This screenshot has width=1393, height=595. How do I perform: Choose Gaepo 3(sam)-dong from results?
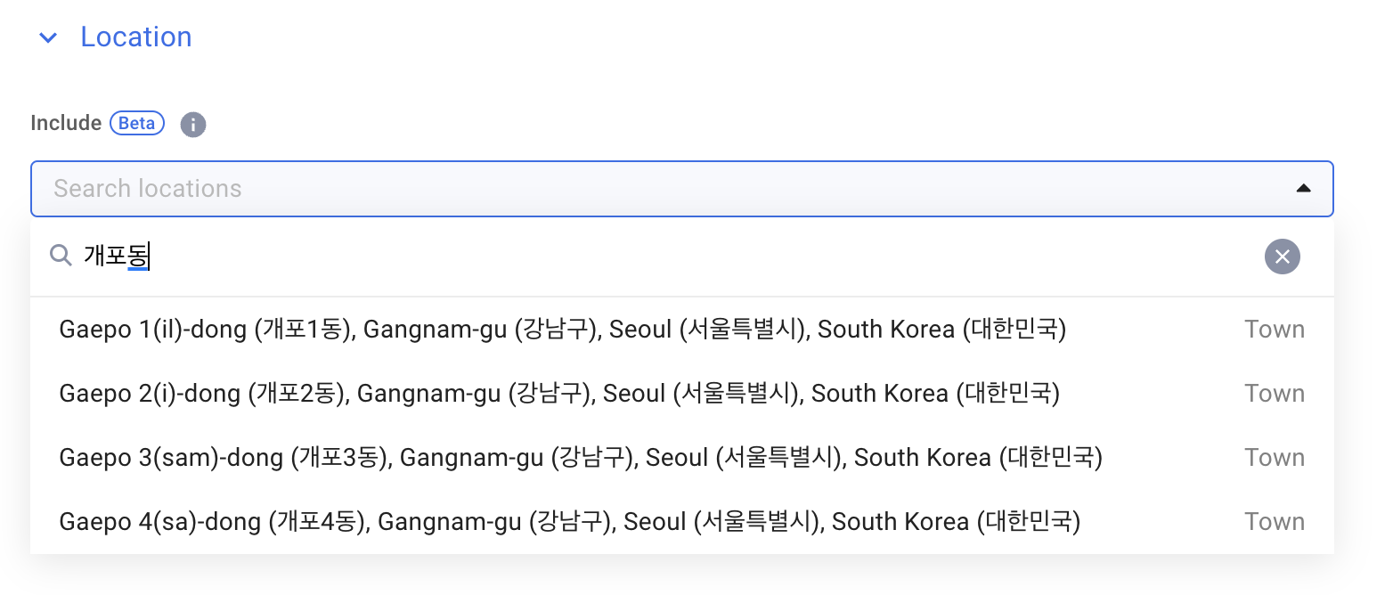click(x=682, y=458)
